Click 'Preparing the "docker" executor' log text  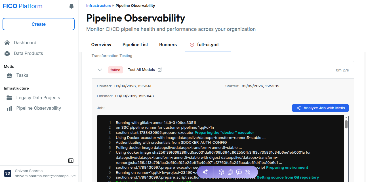pos(224,133)
